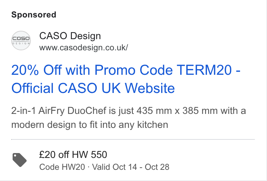Screen dimensions: 267x181
Task: Click the Official CASO UK Website headline line
Action: 93,88
